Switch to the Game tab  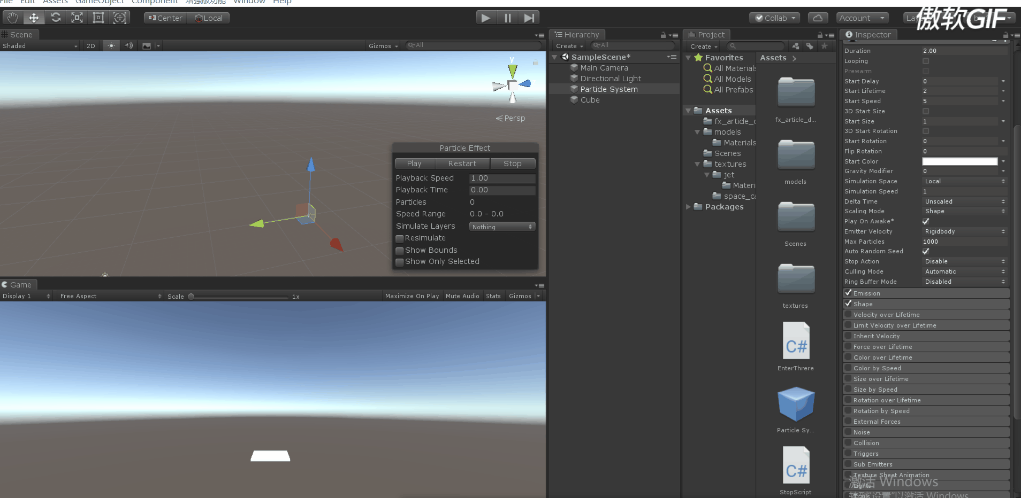click(x=18, y=285)
